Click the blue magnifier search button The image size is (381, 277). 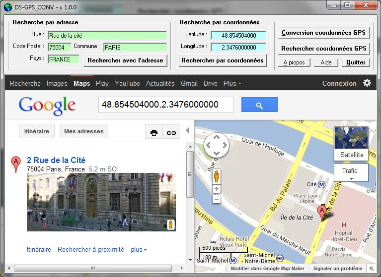(259, 105)
